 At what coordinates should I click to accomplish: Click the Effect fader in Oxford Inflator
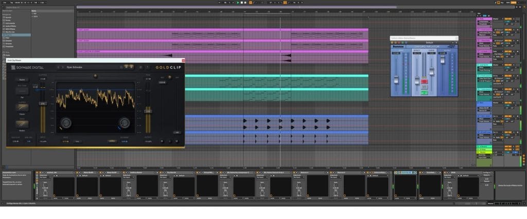tap(417, 81)
